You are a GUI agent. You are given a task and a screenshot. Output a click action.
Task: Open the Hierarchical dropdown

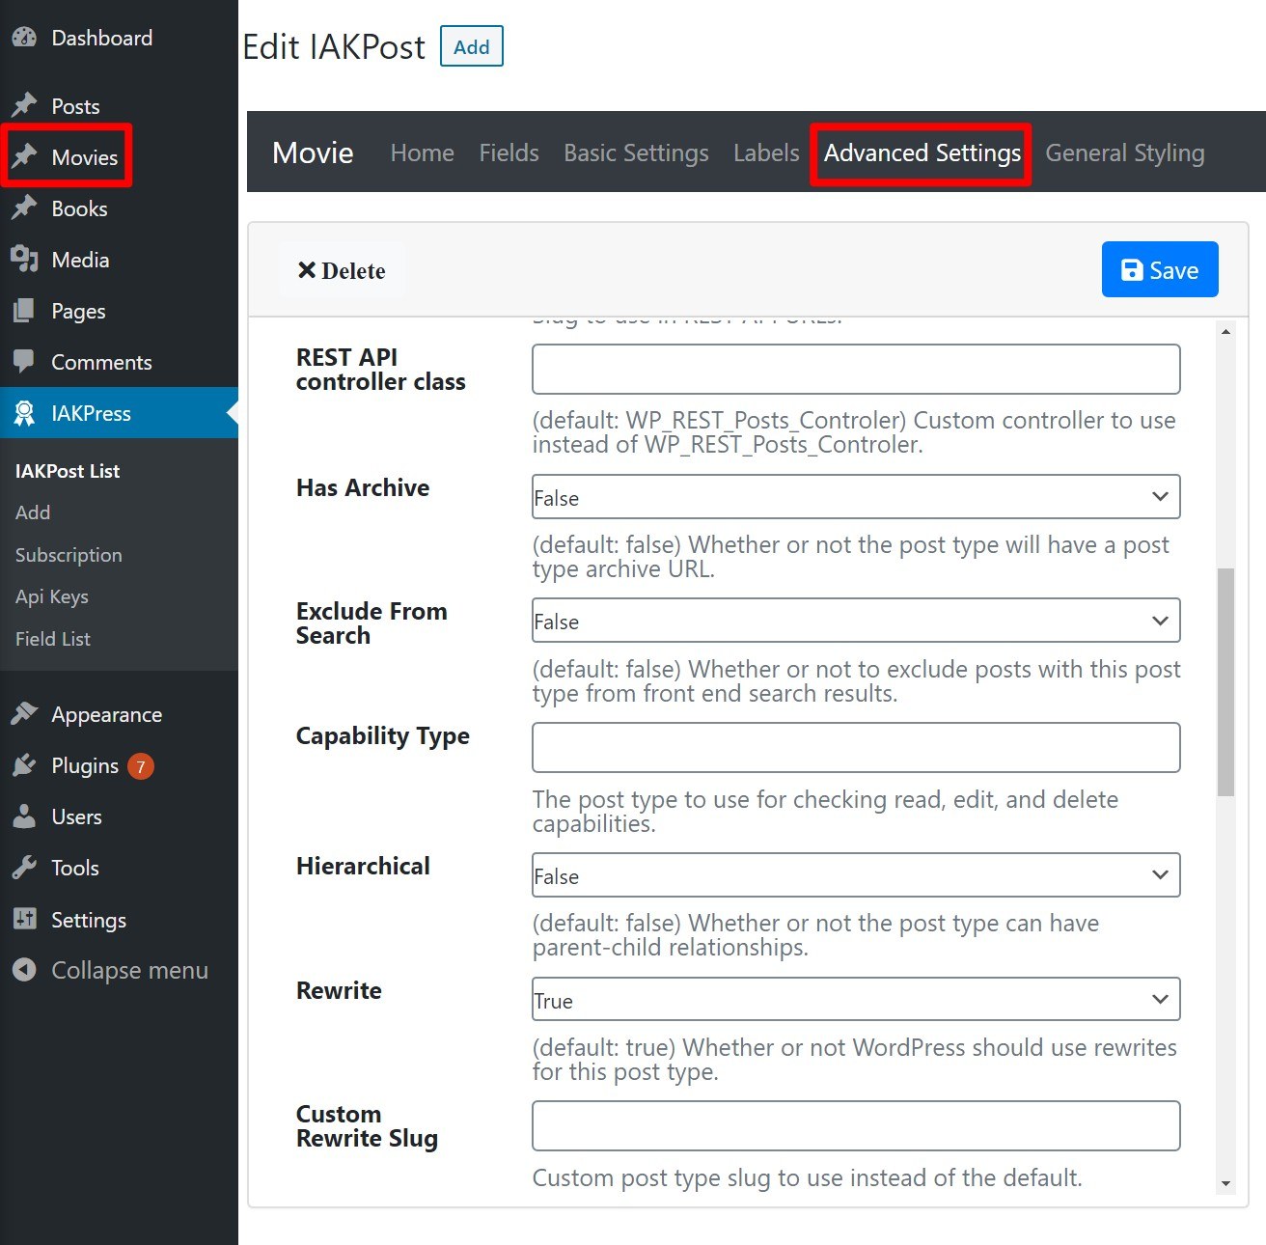click(x=856, y=875)
